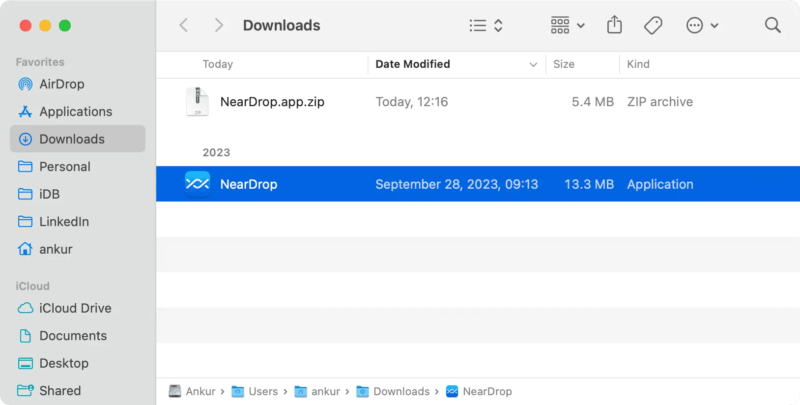Click the Share toolbar icon
Viewport: 800px width, 405px height.
pyautogui.click(x=614, y=25)
